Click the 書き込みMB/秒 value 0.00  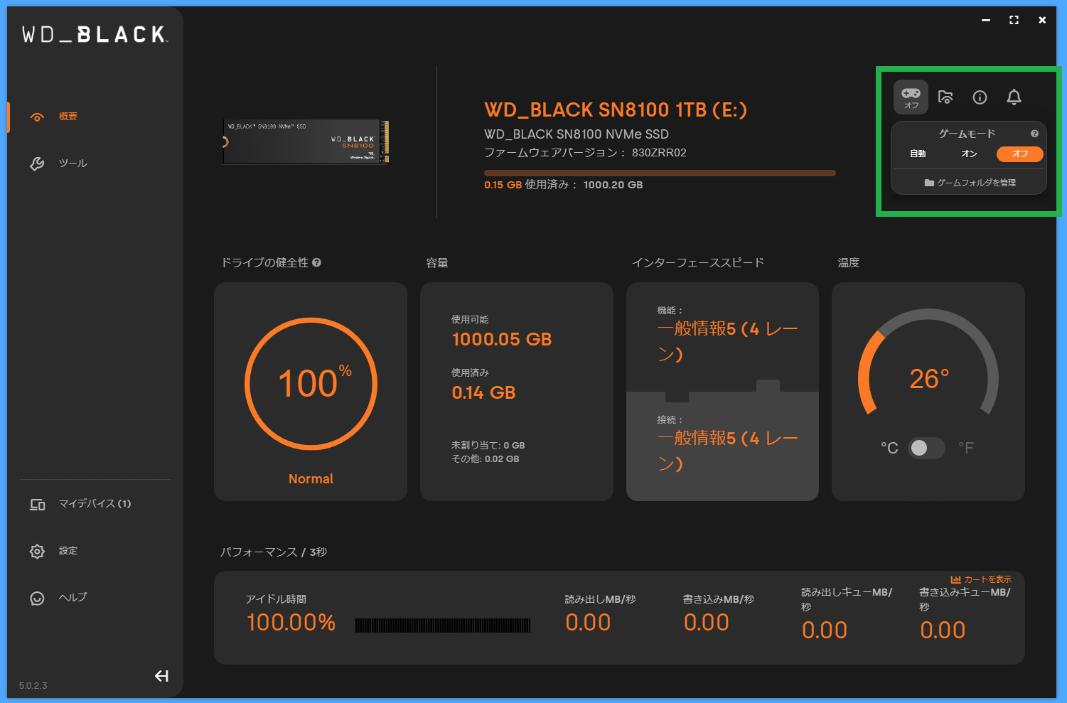coord(706,623)
